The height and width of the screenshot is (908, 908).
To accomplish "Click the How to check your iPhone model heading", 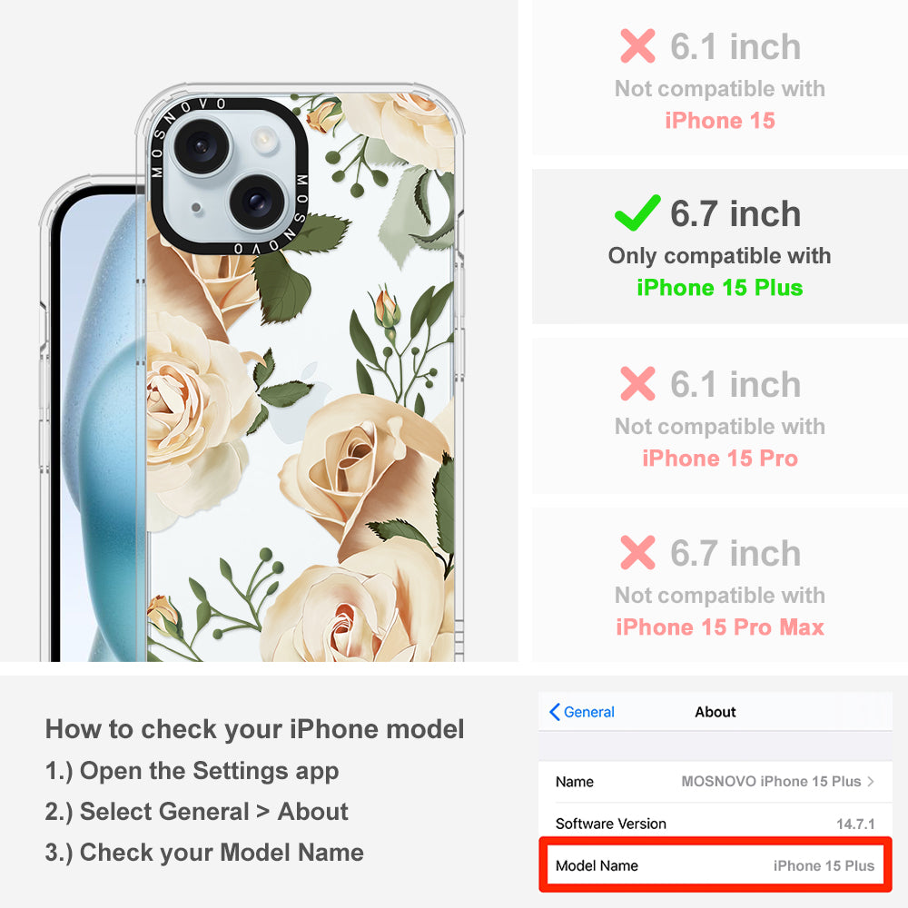I will tap(255, 728).
